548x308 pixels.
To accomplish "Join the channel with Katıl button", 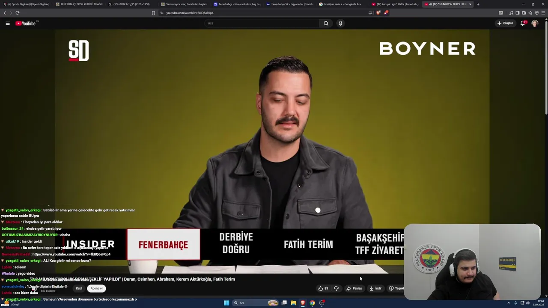I will (x=79, y=288).
